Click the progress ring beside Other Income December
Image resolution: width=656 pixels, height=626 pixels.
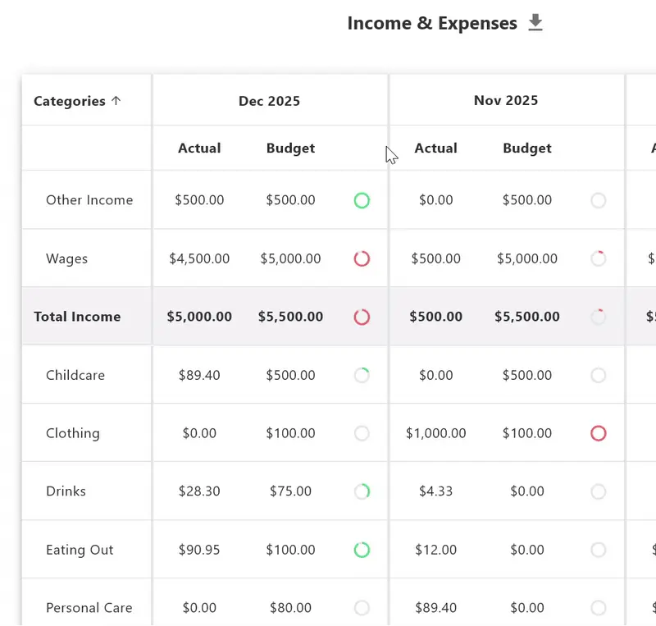pyautogui.click(x=362, y=199)
